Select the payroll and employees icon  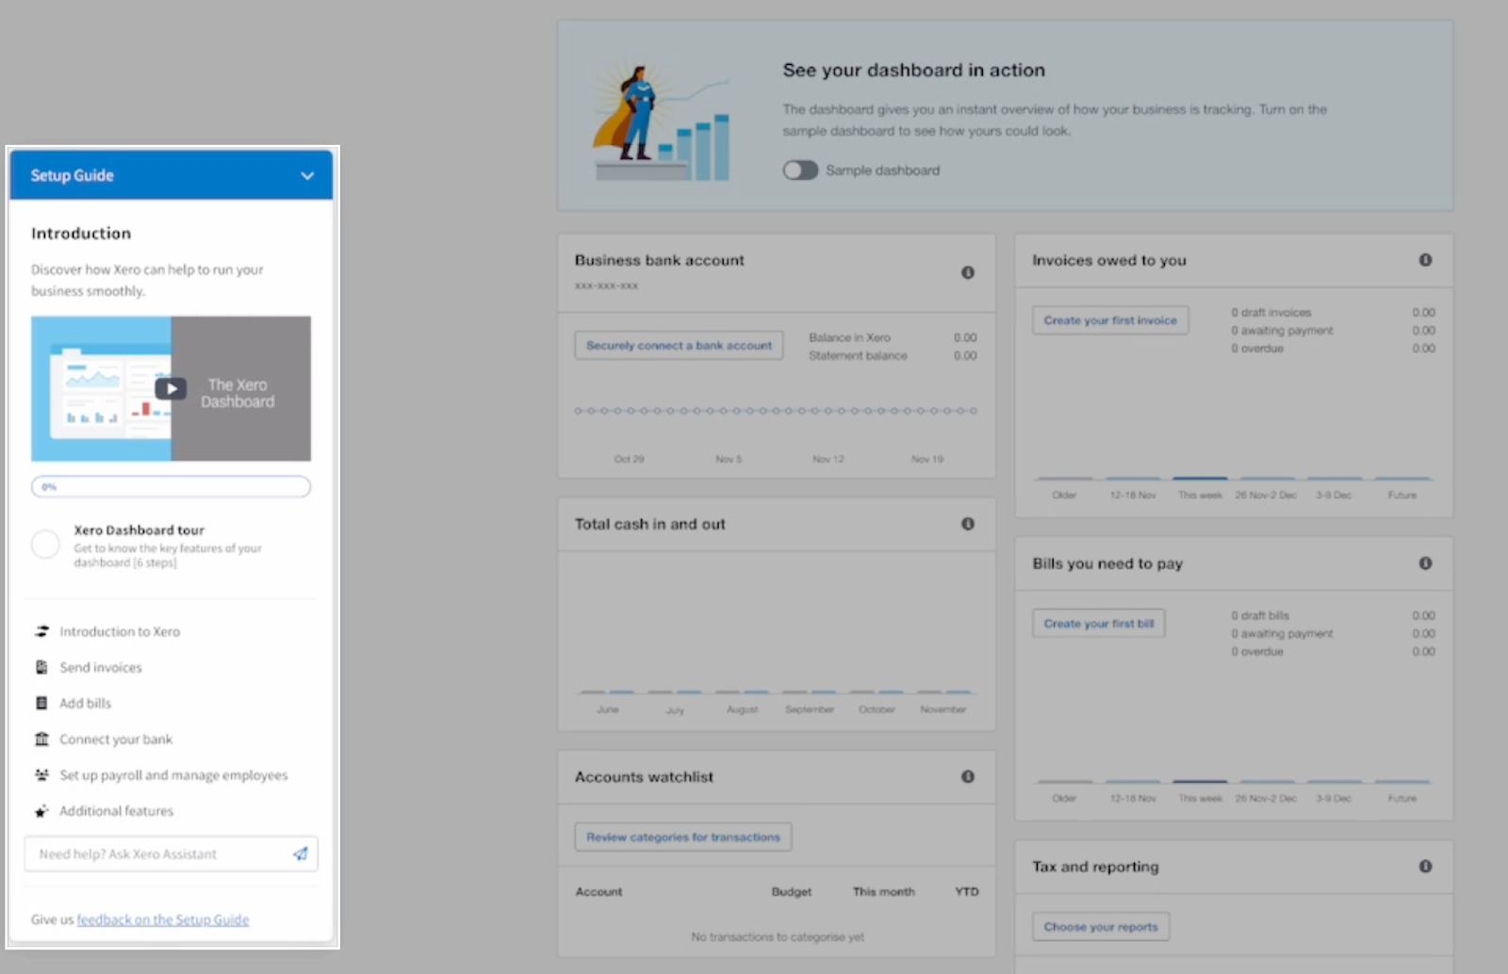point(41,774)
